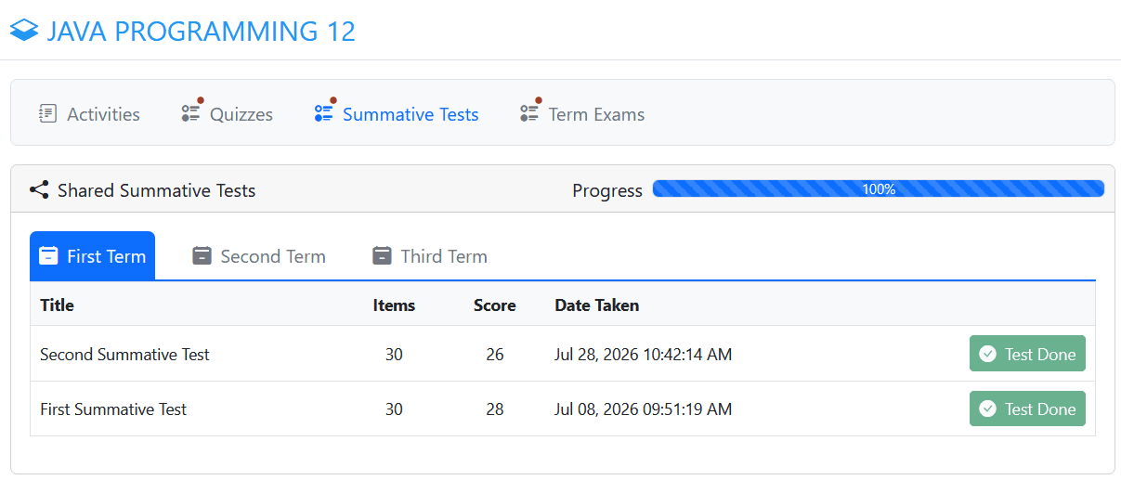The height and width of the screenshot is (480, 1121).
Task: Click the calendar icon on Second Term tab
Action: click(202, 255)
